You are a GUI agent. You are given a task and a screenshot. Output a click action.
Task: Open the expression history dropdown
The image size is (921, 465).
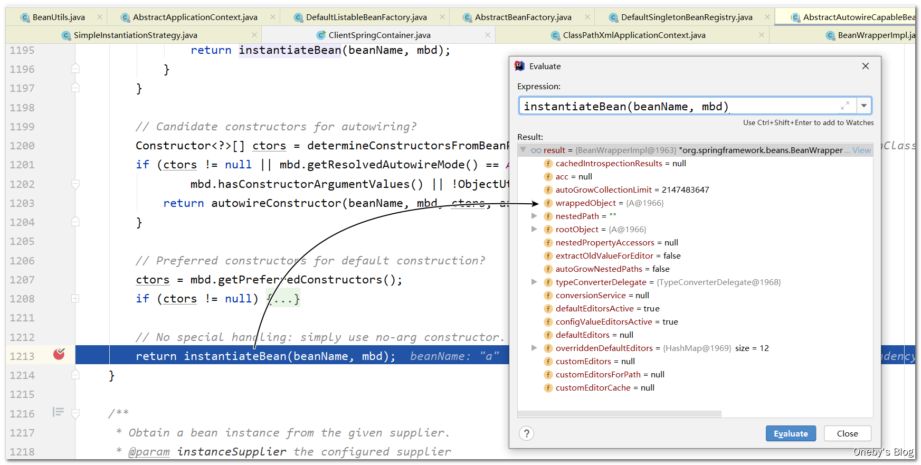point(864,106)
